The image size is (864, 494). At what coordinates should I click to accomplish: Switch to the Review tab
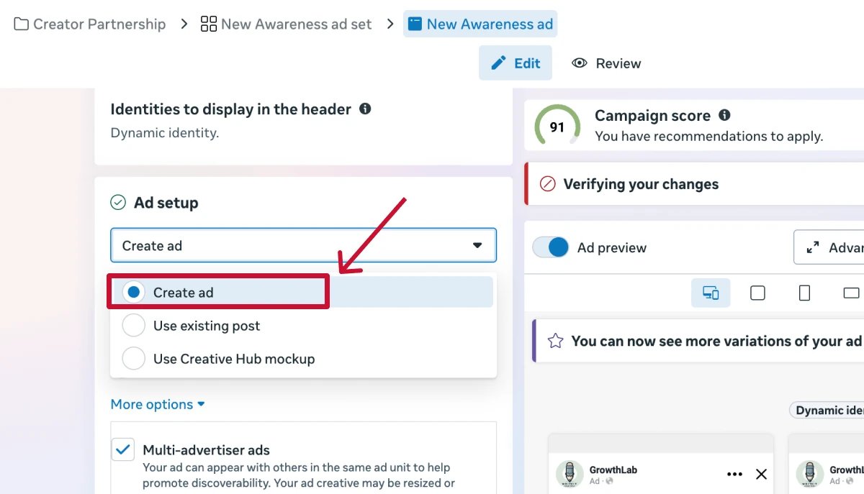point(606,63)
